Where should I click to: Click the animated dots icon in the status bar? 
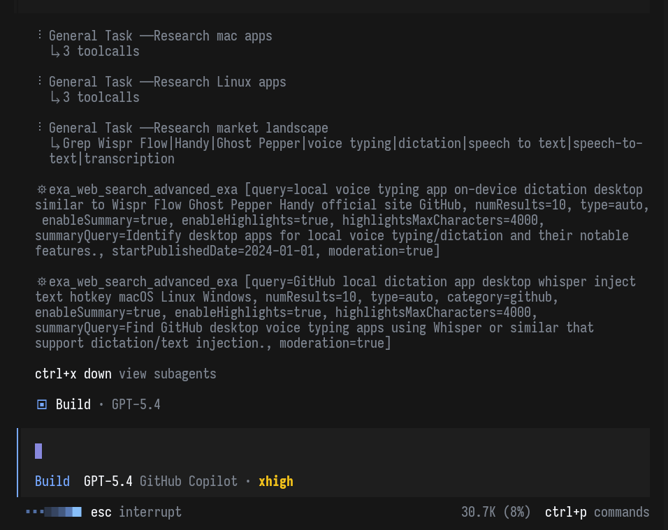tap(34, 511)
